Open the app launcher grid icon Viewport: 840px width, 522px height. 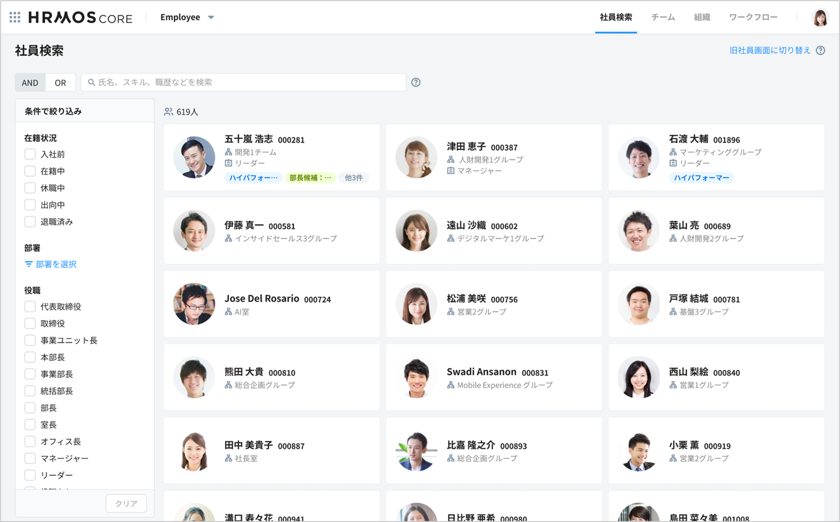[x=15, y=18]
